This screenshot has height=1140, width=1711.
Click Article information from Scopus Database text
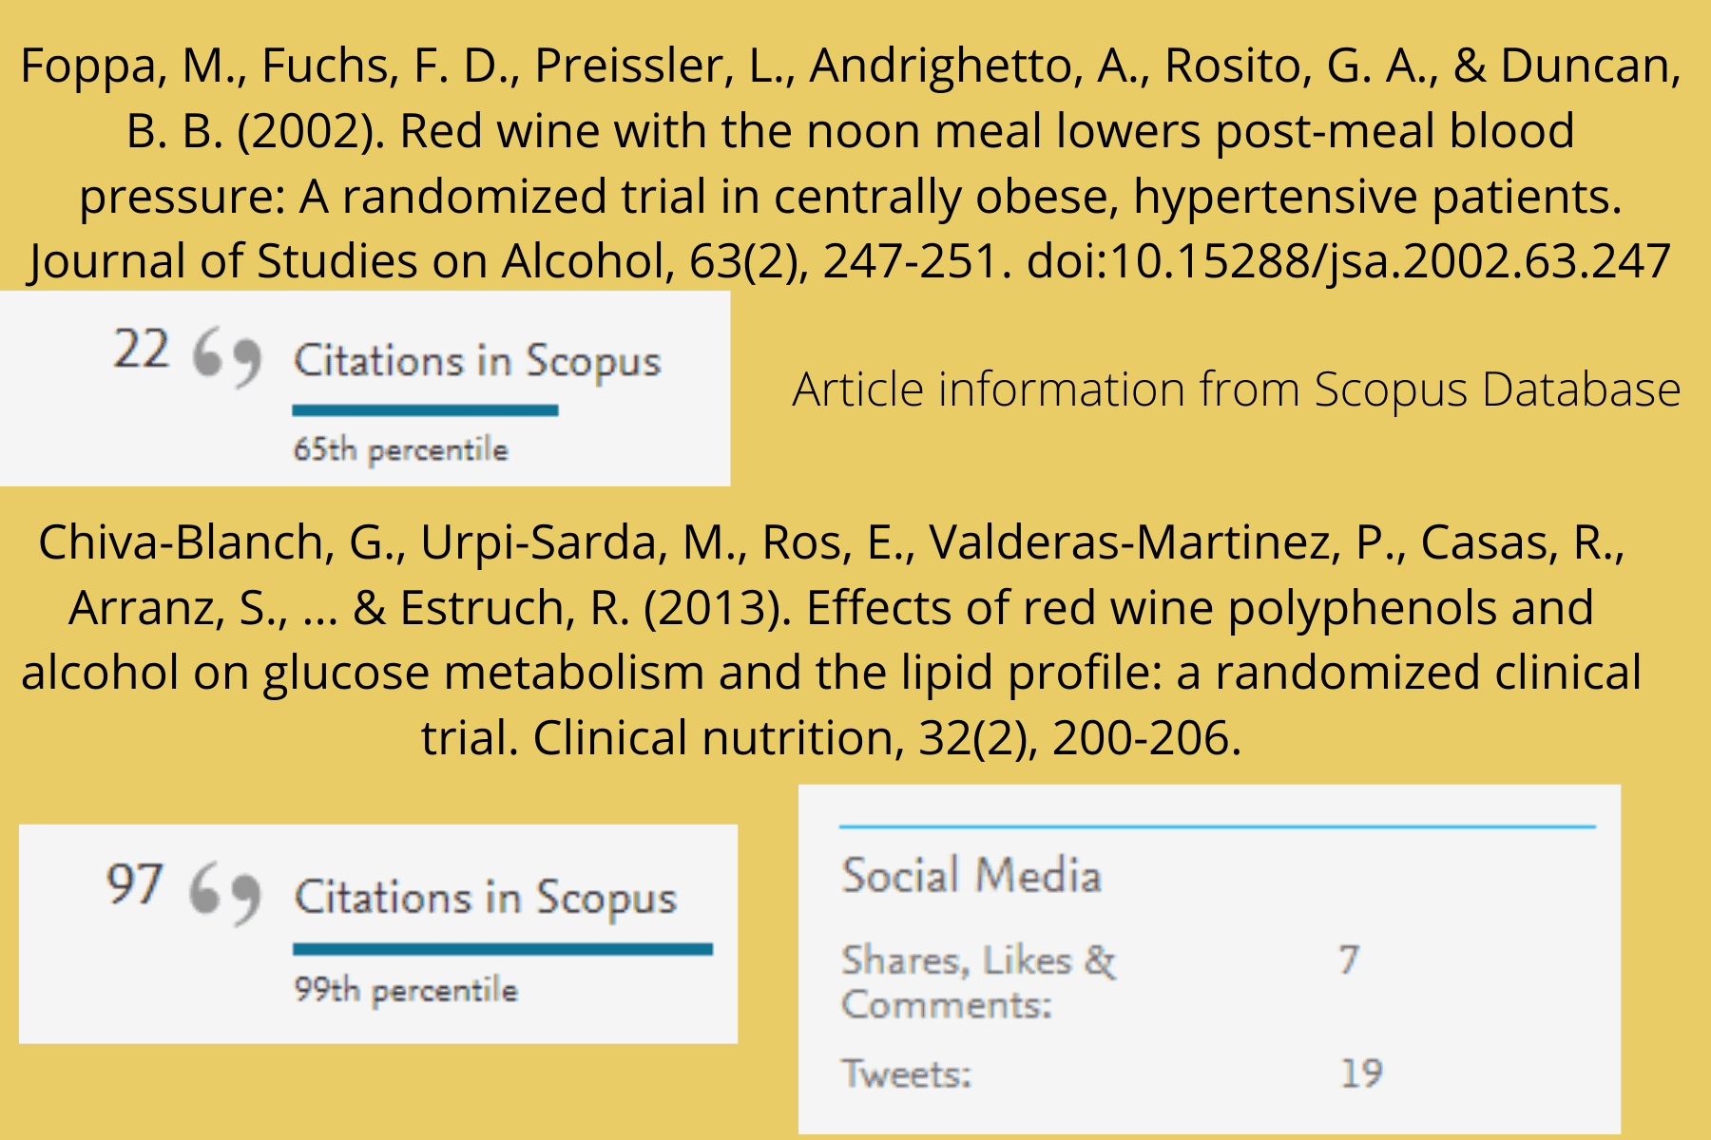click(x=1237, y=389)
